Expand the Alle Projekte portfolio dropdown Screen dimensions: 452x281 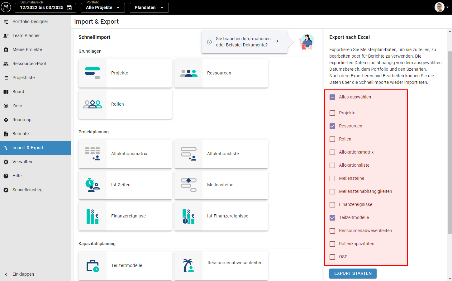[x=102, y=8]
